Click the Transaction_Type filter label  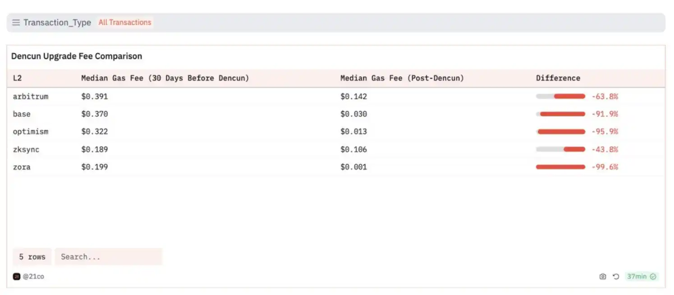(57, 23)
